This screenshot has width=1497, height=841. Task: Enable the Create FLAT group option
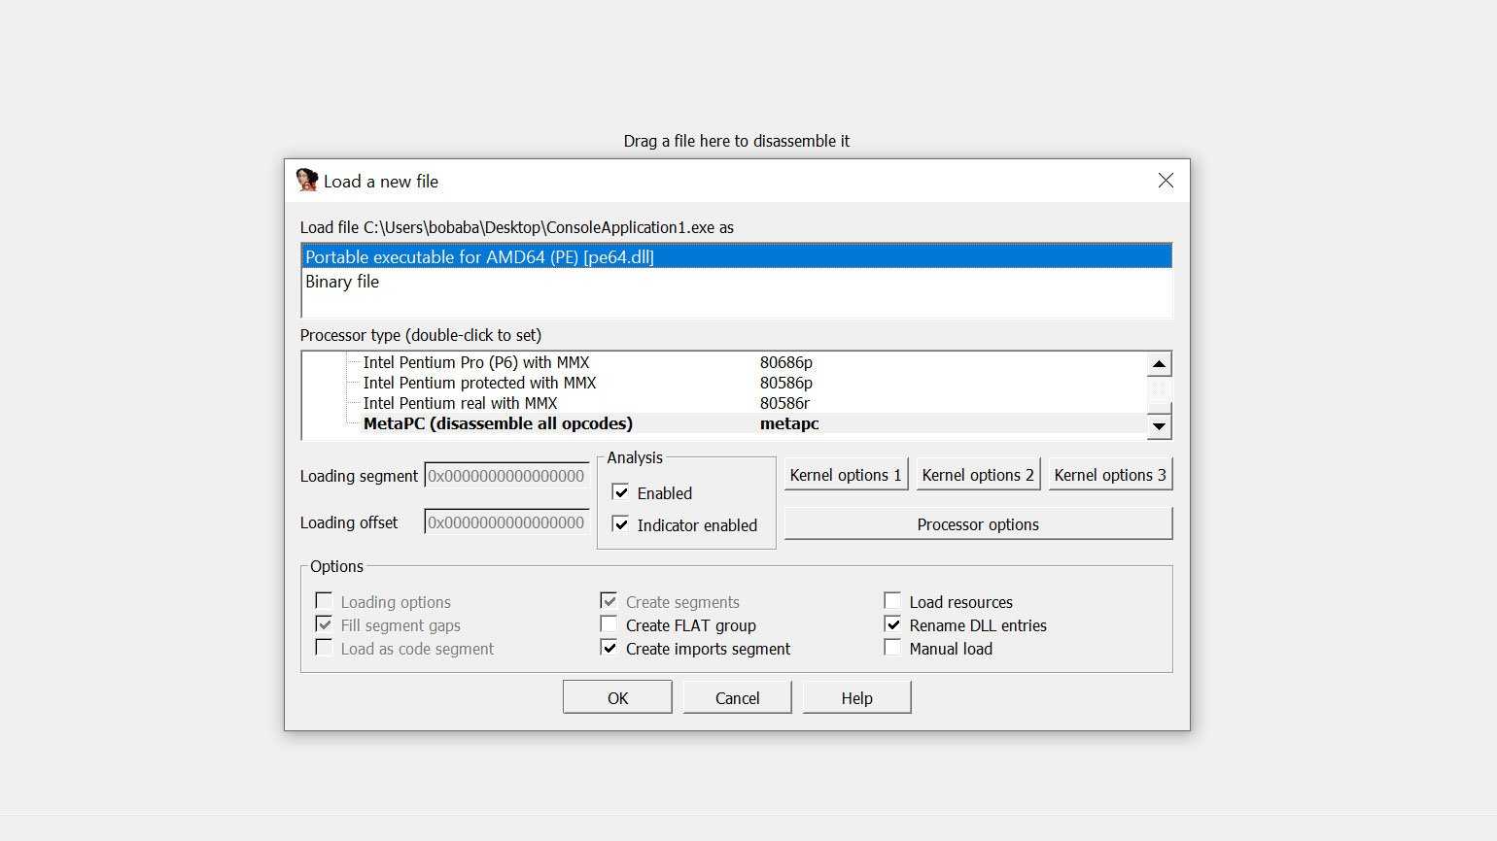click(x=609, y=624)
